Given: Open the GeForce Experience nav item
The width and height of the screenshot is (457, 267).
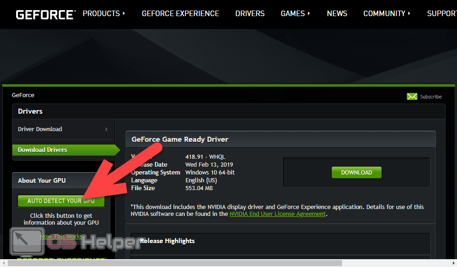Looking at the screenshot, I should tap(180, 14).
